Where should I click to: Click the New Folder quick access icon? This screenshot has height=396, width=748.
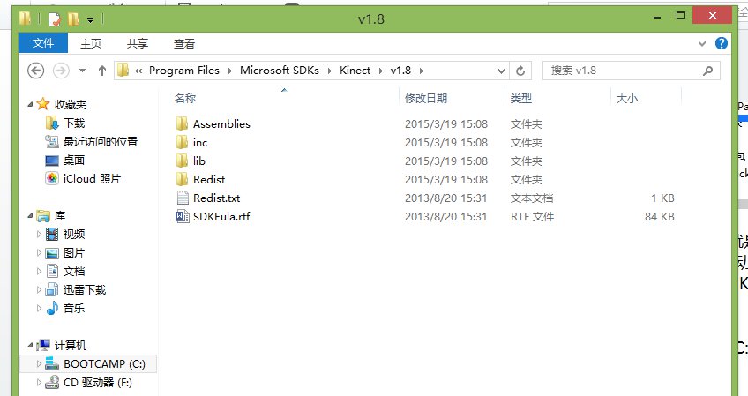[73, 19]
